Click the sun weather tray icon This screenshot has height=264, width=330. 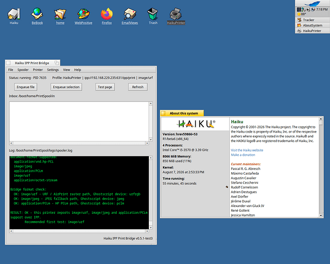pyautogui.click(x=299, y=14)
